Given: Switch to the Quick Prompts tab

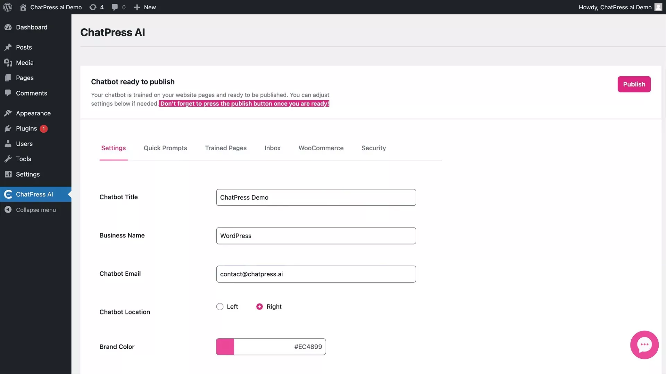Looking at the screenshot, I should [165, 148].
